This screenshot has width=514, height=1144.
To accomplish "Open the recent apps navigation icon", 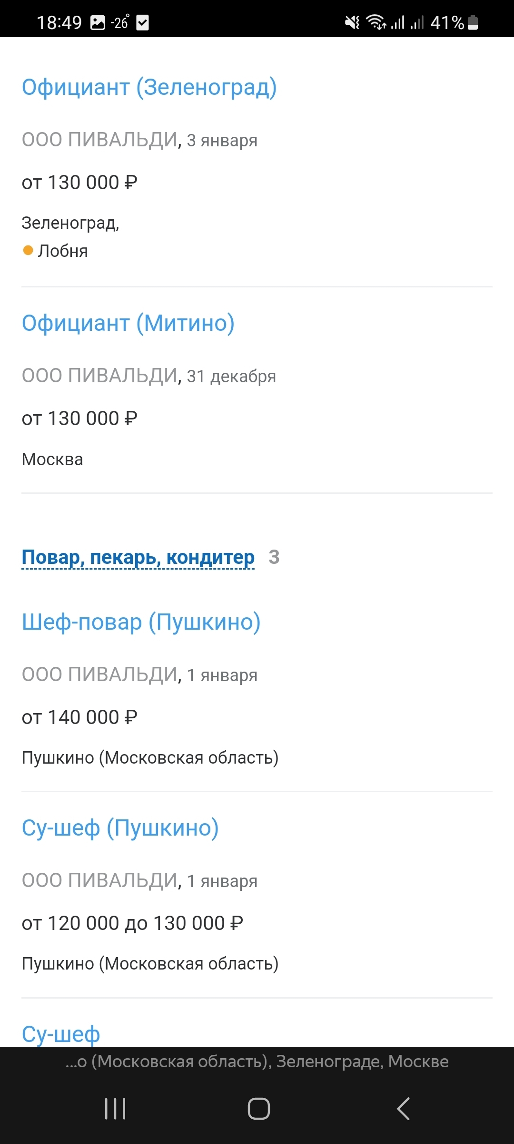I will pyautogui.click(x=115, y=1108).
